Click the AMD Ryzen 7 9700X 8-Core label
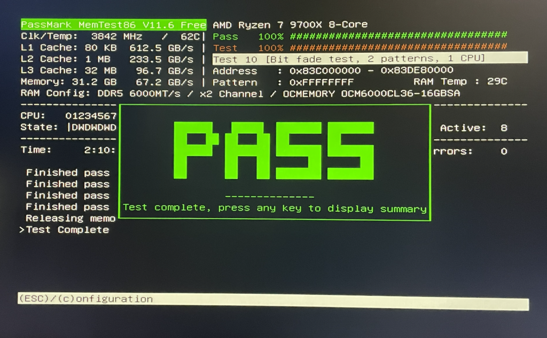The width and height of the screenshot is (547, 338). point(290,25)
